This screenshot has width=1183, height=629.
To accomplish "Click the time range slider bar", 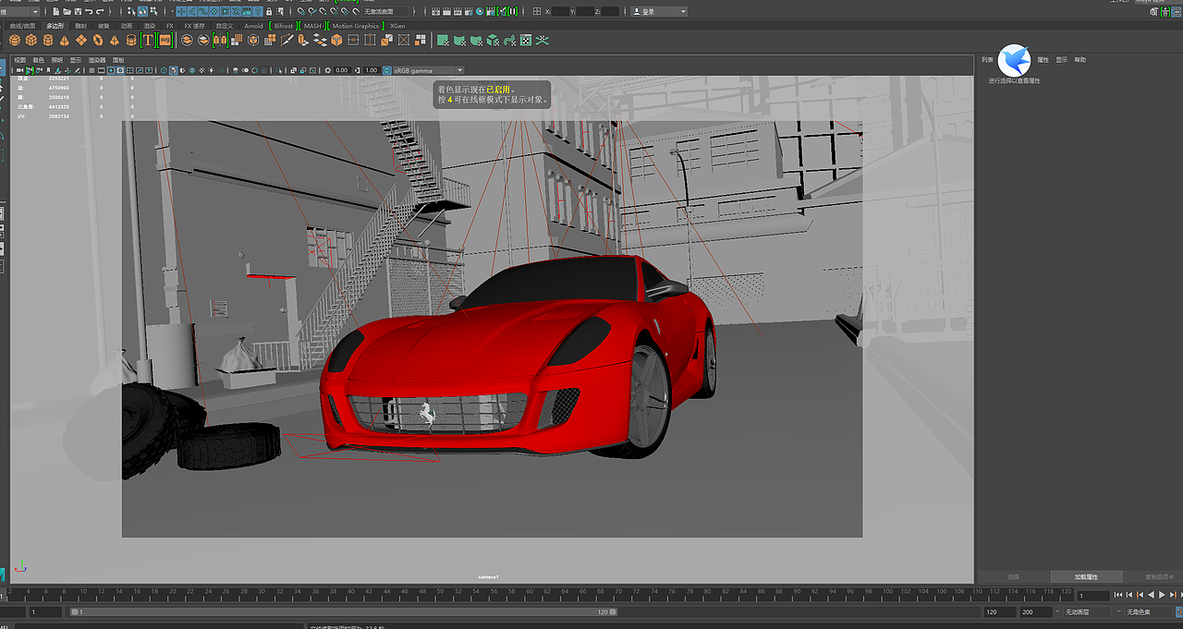I will 342,612.
